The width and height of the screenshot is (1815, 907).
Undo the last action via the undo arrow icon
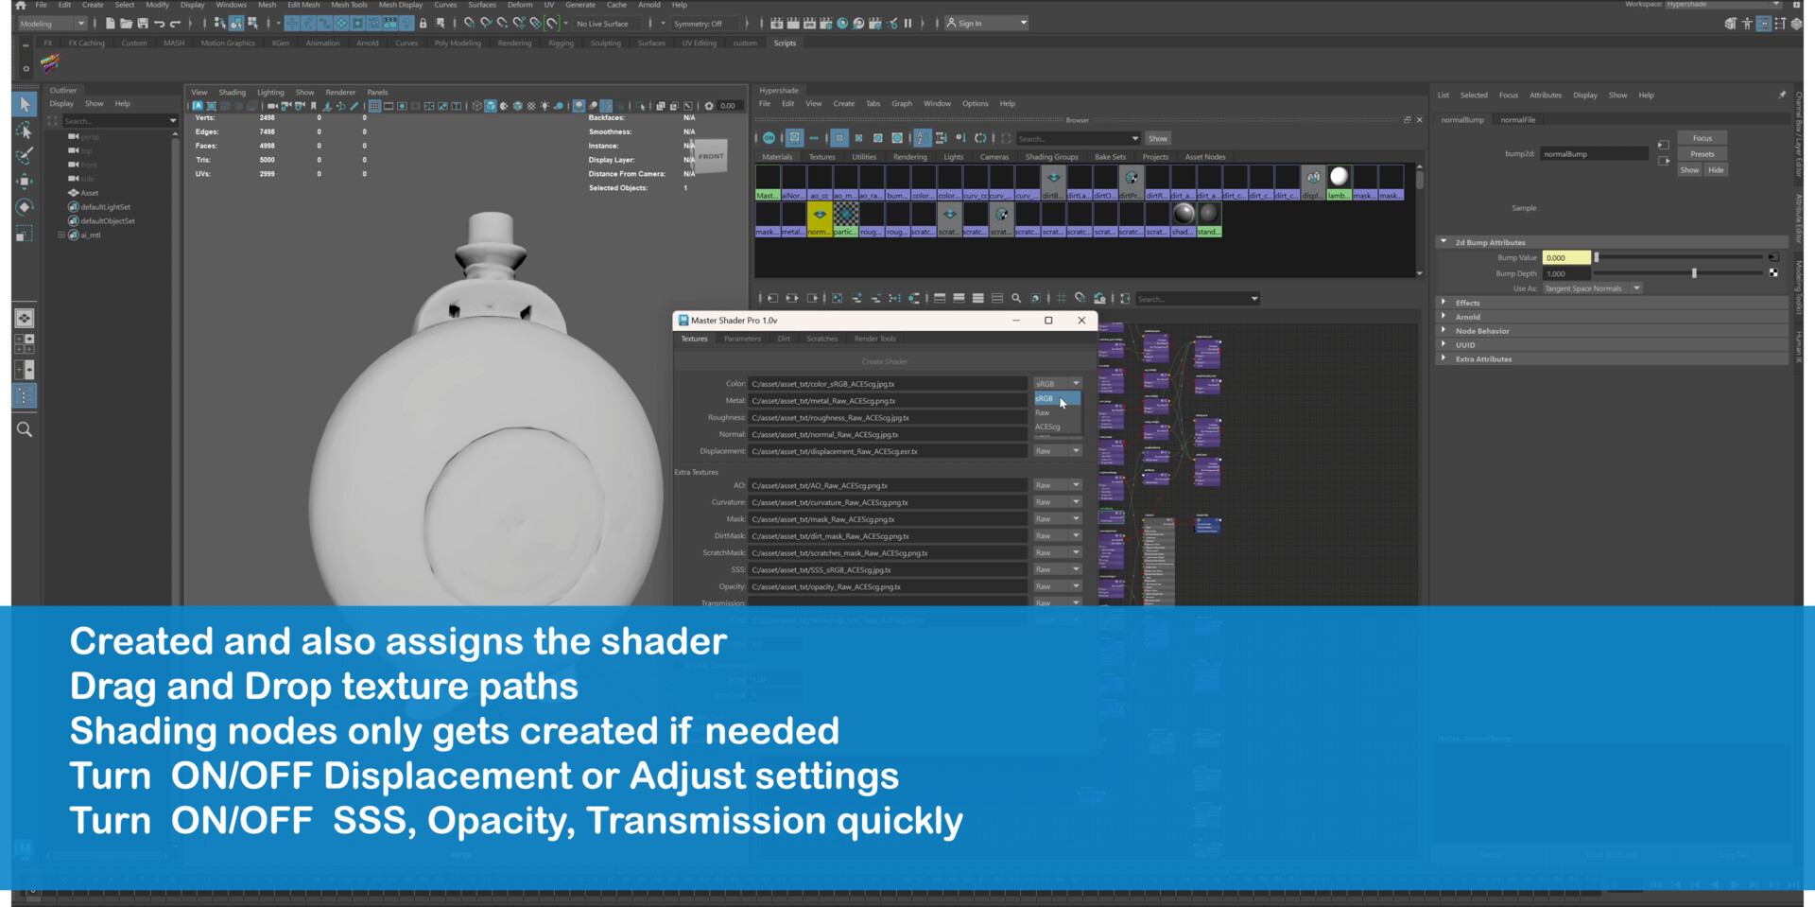159,24
